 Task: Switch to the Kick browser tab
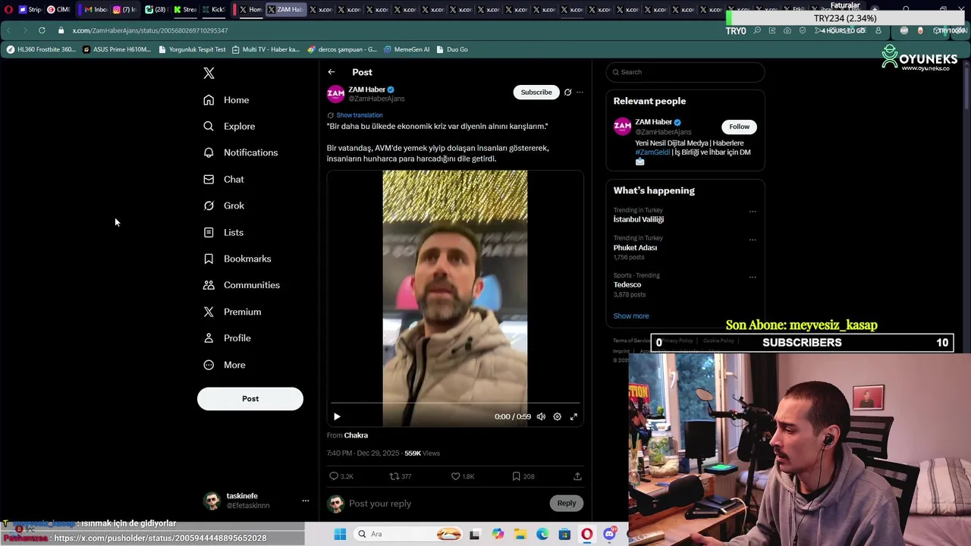point(212,10)
